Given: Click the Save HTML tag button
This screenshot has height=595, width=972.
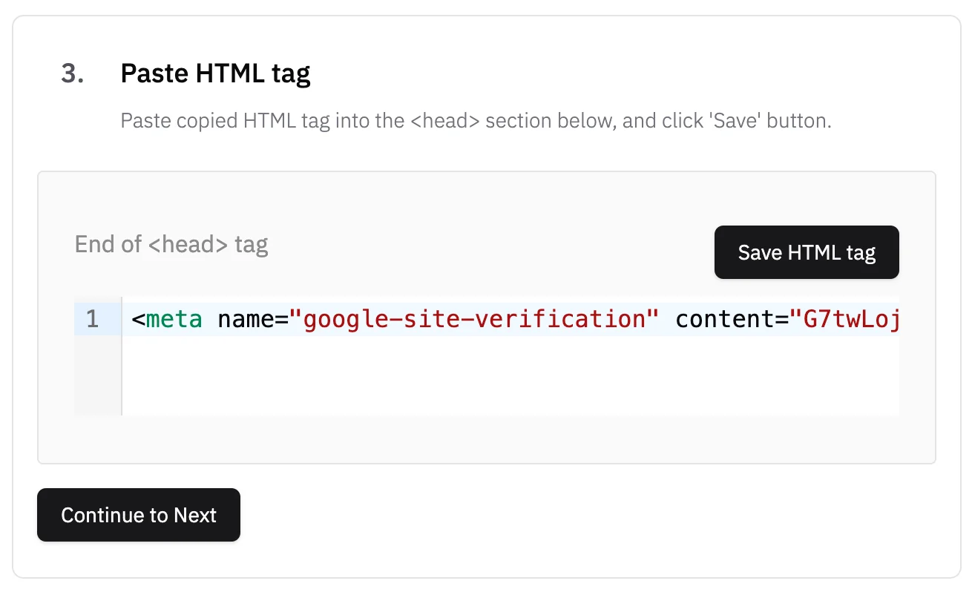Looking at the screenshot, I should click(x=806, y=252).
